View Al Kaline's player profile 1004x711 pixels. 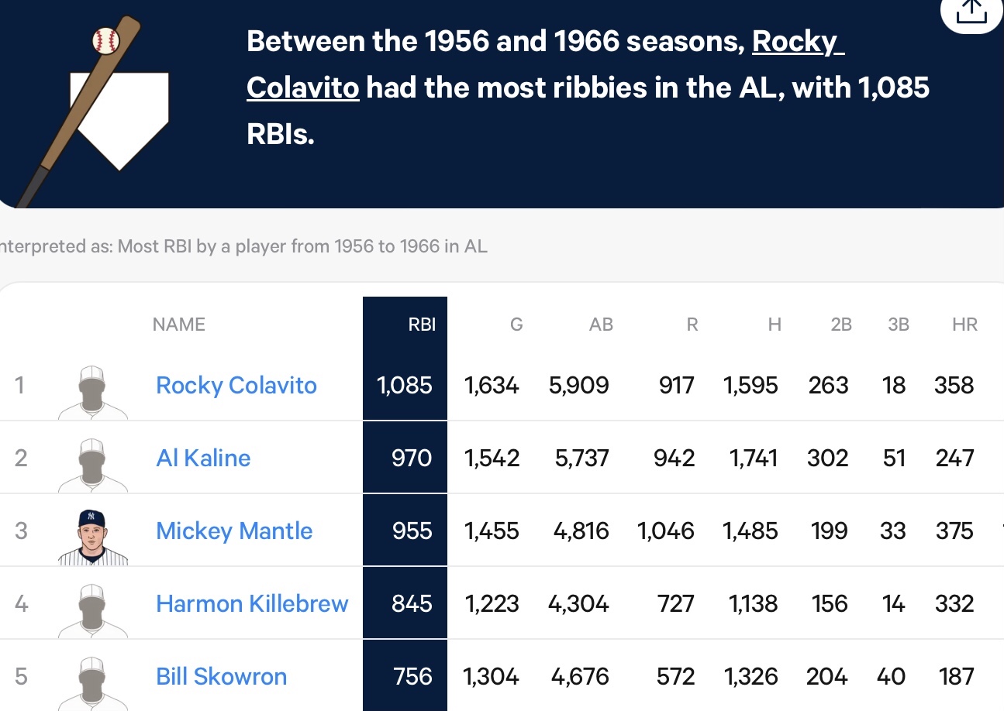(x=203, y=458)
